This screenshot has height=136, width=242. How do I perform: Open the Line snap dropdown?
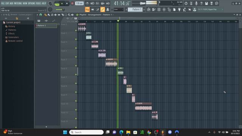[x=118, y=9]
